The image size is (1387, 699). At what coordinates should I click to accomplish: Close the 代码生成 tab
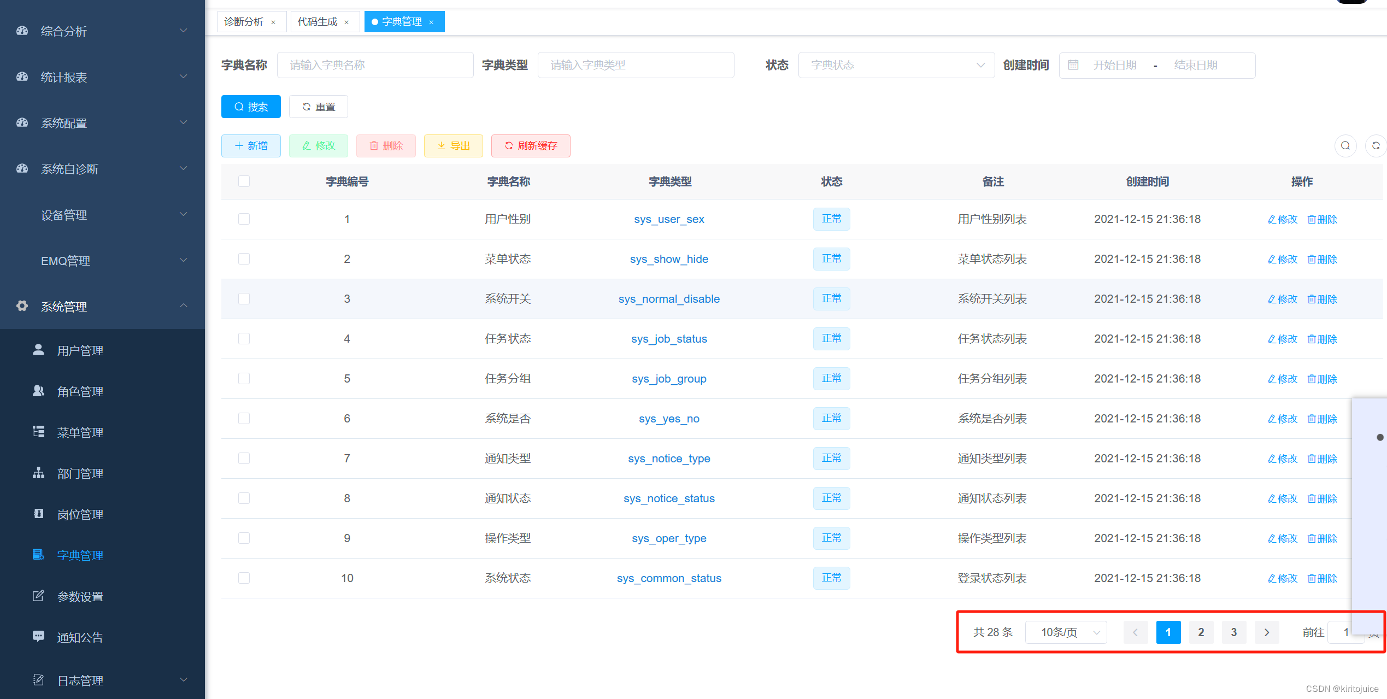click(346, 22)
